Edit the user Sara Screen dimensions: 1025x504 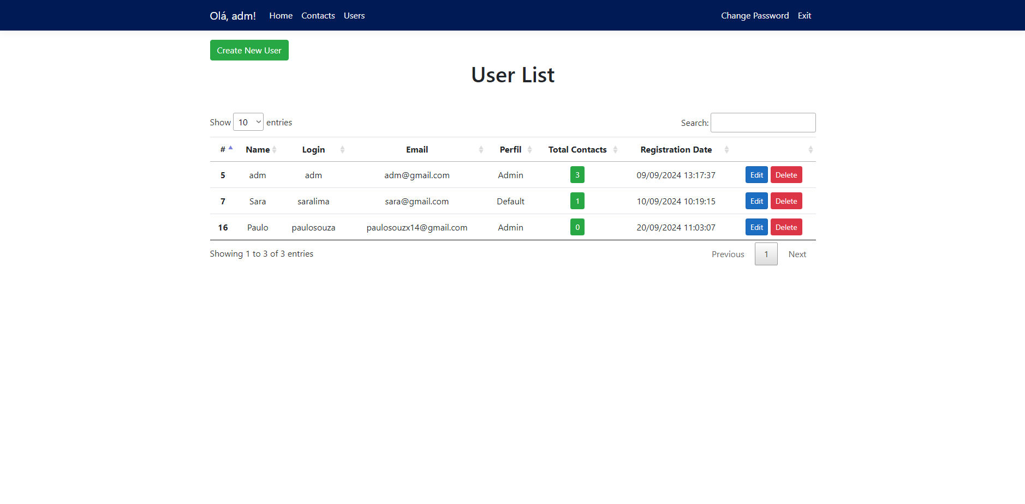pyautogui.click(x=756, y=201)
